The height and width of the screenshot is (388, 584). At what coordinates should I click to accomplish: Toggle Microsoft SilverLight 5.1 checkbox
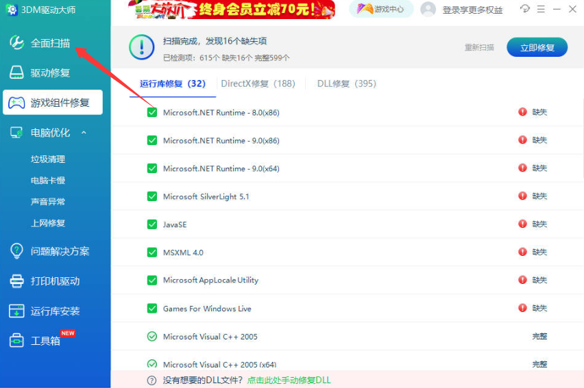pyautogui.click(x=152, y=196)
